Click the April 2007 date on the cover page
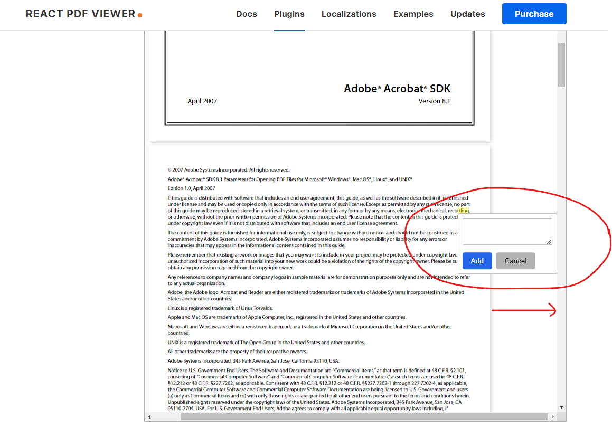 pyautogui.click(x=202, y=101)
